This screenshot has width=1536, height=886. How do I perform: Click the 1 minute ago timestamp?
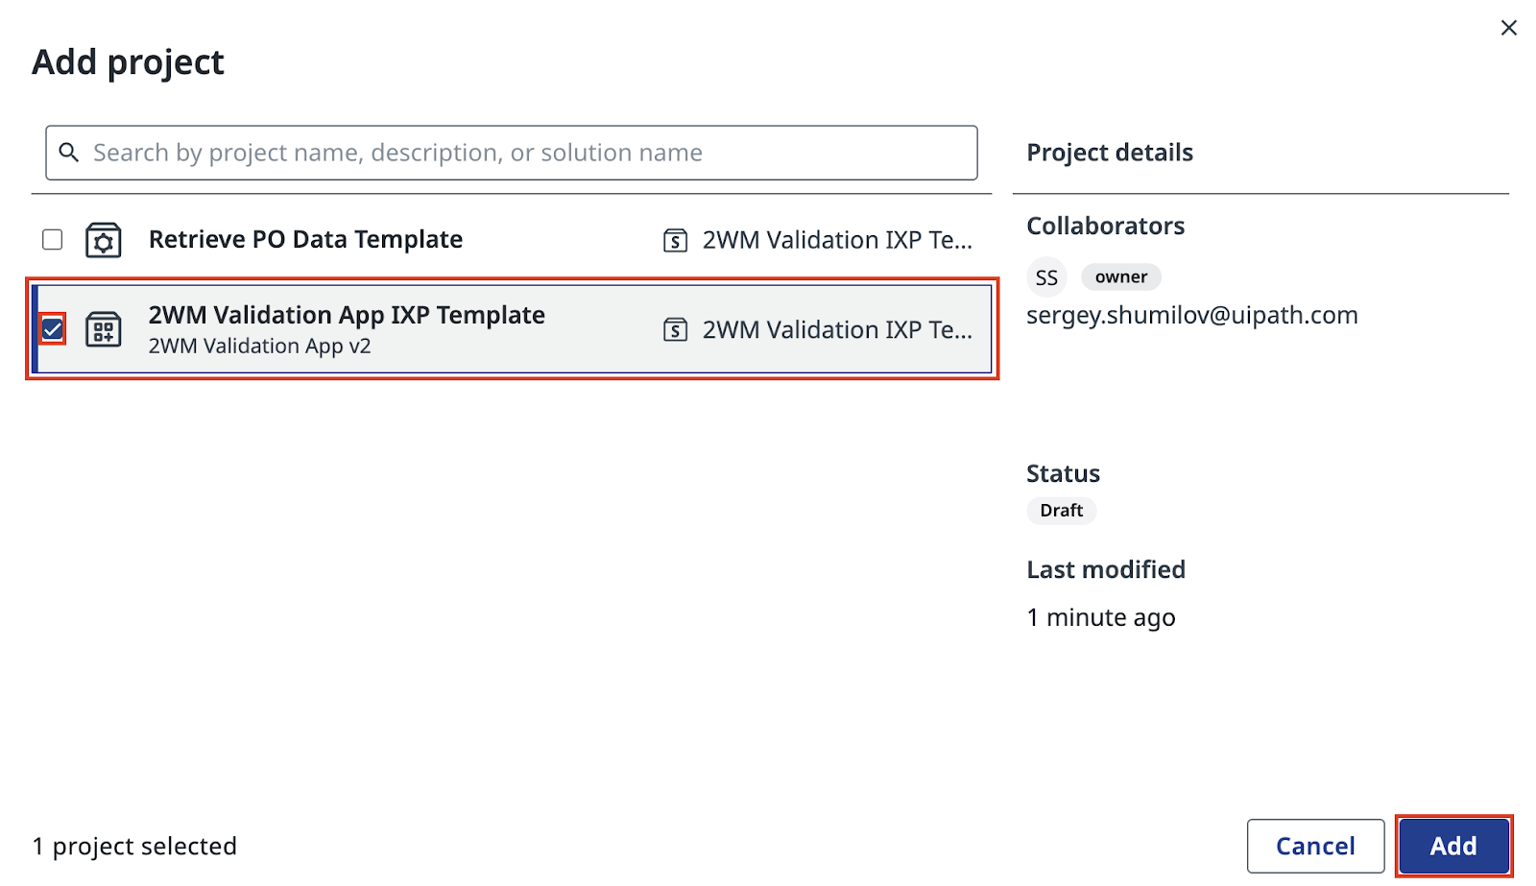(x=1101, y=617)
